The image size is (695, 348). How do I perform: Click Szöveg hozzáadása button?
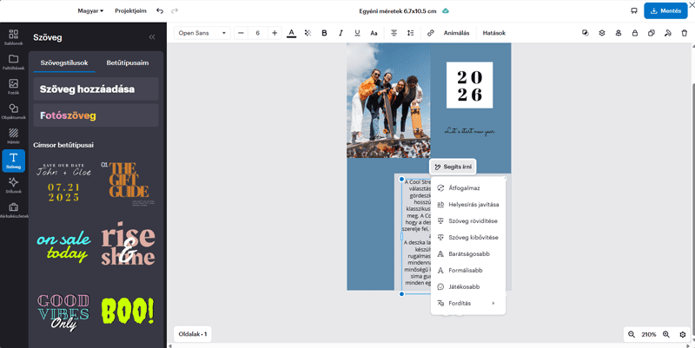[96, 89]
